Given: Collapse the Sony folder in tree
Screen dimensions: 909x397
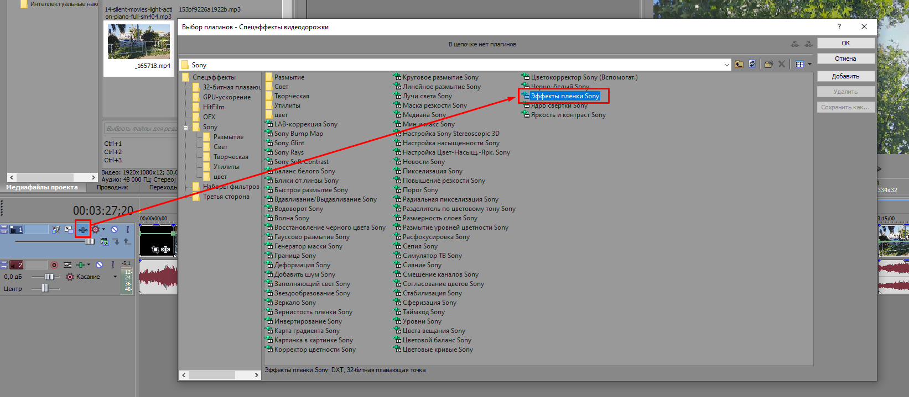Looking at the screenshot, I should click(186, 127).
